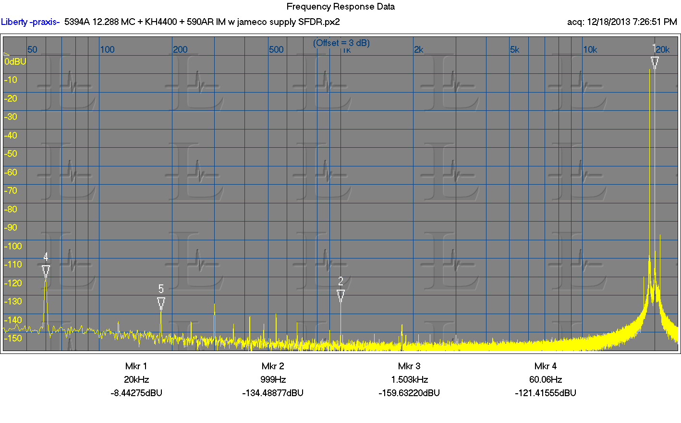Click the '20k' frequency axis label

point(663,50)
